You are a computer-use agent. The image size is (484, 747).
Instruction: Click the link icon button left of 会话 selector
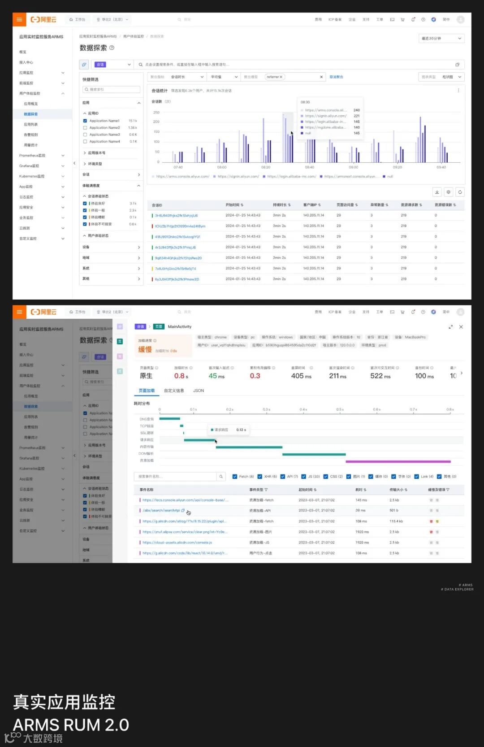[x=84, y=65]
